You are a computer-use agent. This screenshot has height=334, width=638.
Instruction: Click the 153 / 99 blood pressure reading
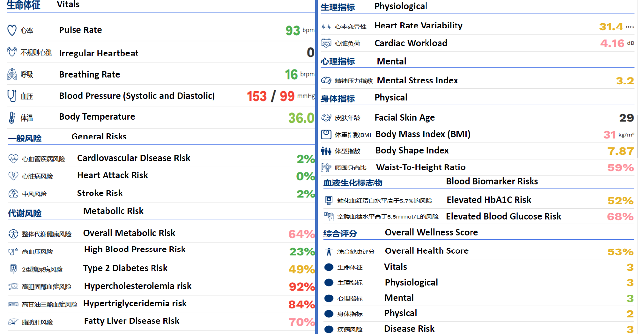click(x=271, y=96)
